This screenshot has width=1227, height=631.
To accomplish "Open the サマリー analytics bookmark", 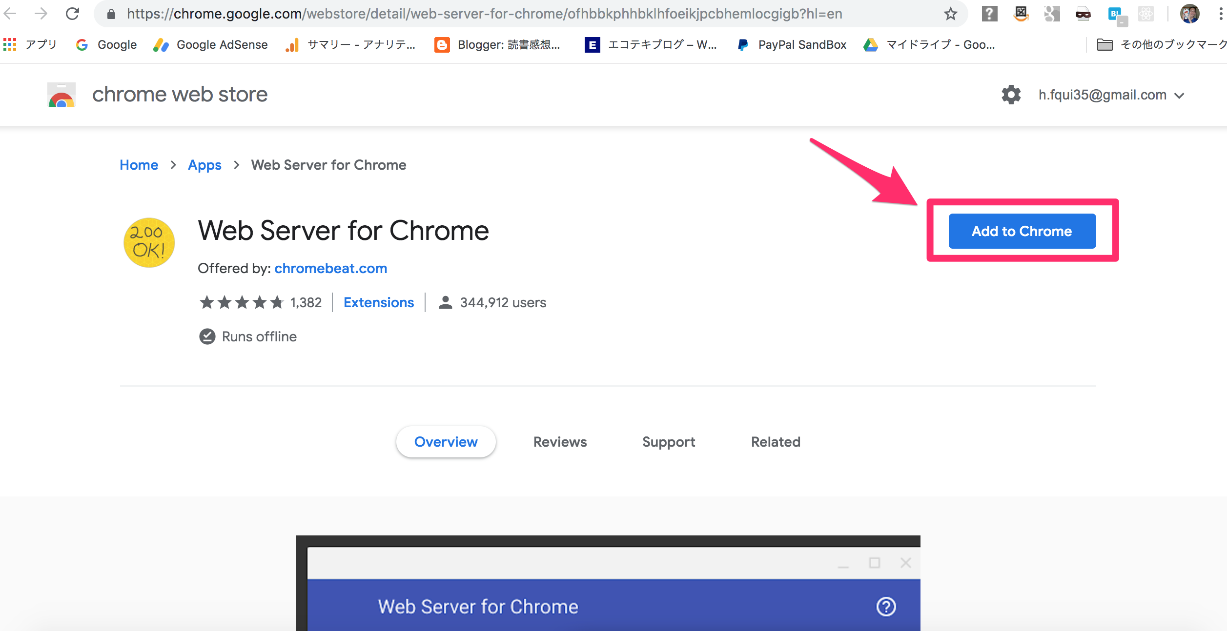I will pyautogui.click(x=350, y=45).
